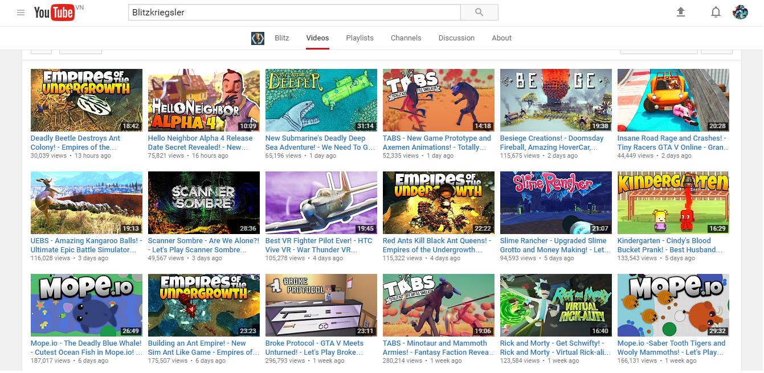
Task: Focus the search box containing Blitzkriegsler
Action: 294,12
